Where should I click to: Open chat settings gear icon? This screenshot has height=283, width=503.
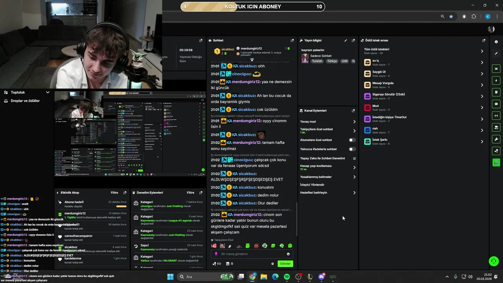click(272, 264)
